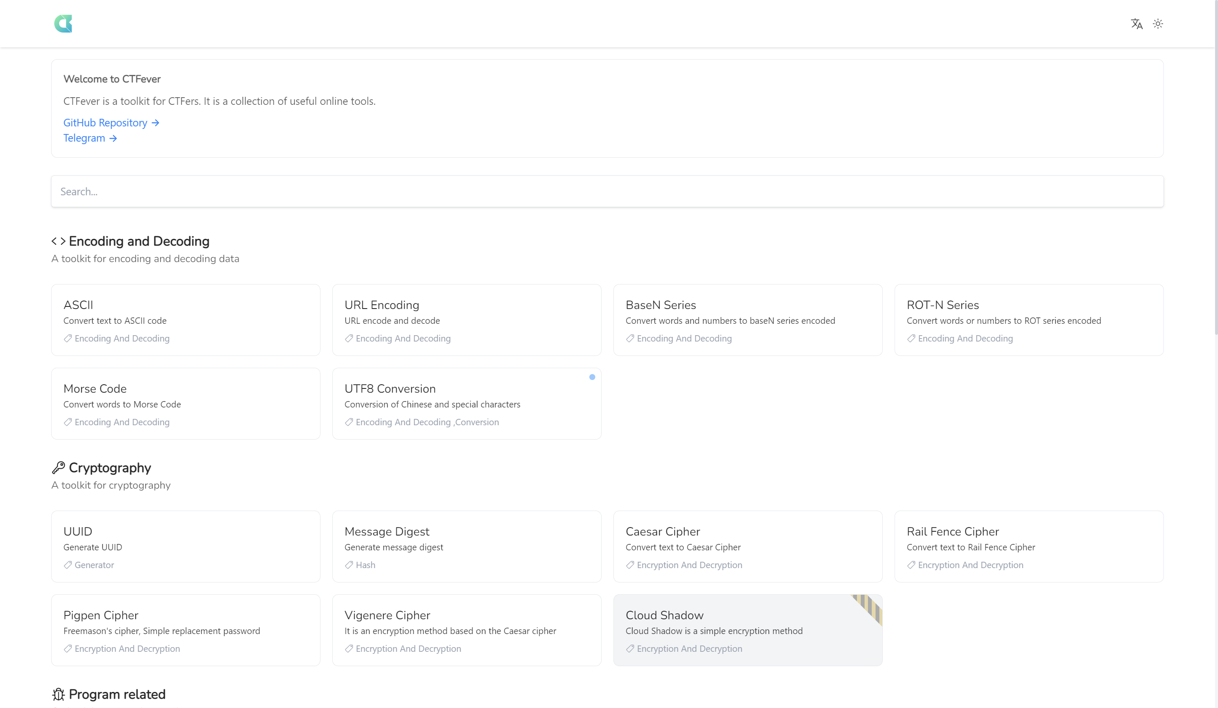Screen dimensions: 1218x708
Task: Click the Program related bug icon
Action: pos(58,694)
